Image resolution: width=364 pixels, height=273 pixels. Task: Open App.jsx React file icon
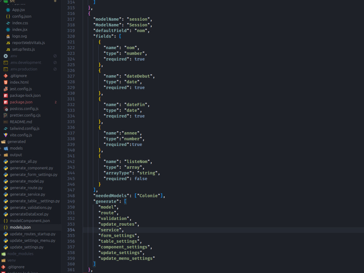[x=8, y=10]
